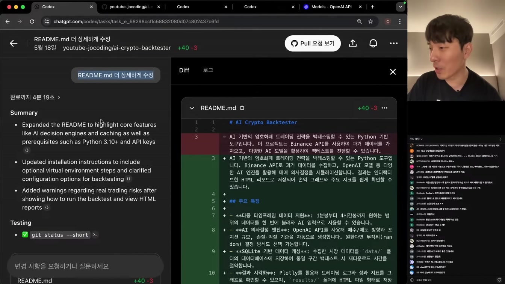Open the Chrome profile 'C' avatar
Viewport: 505px width, 284px height.
tap(387, 22)
